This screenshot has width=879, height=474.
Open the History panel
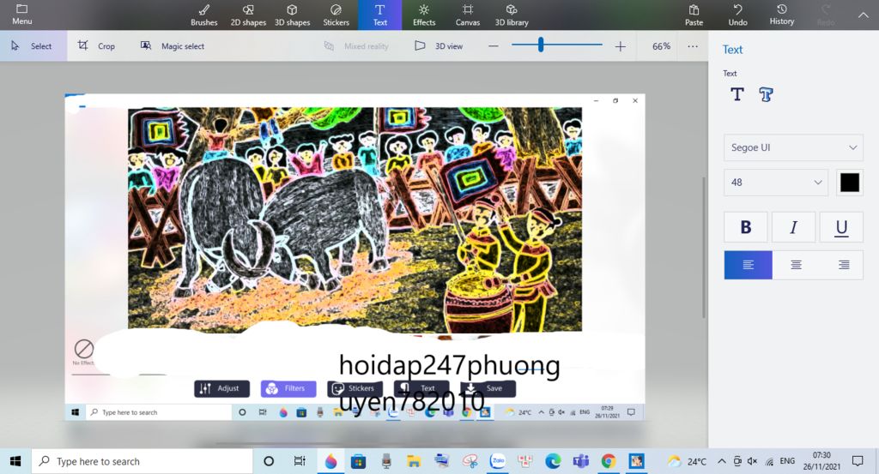(781, 15)
